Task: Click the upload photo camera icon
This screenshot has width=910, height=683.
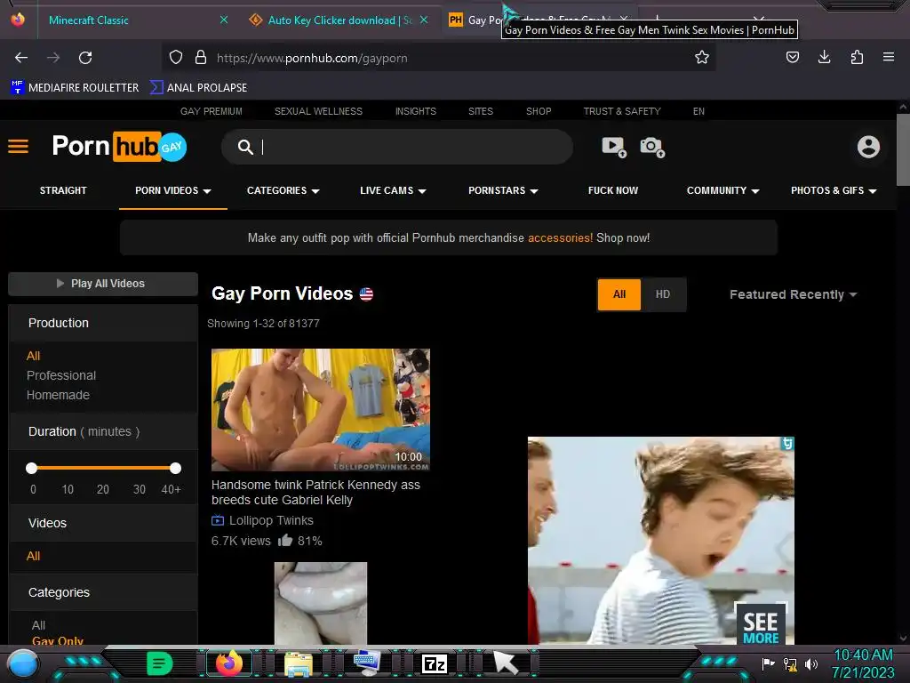Action: point(652,147)
